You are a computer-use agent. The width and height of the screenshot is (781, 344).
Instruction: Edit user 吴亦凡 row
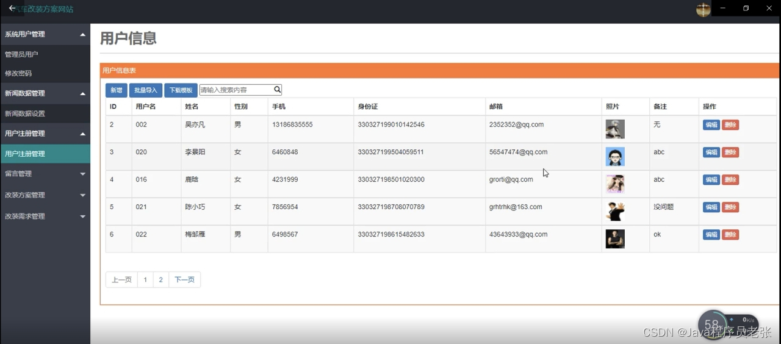[711, 125]
